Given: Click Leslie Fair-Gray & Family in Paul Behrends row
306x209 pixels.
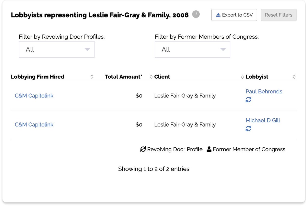Looking at the screenshot, I should [185, 96].
